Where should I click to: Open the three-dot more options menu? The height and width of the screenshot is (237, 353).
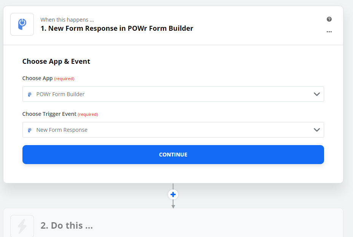(329, 32)
